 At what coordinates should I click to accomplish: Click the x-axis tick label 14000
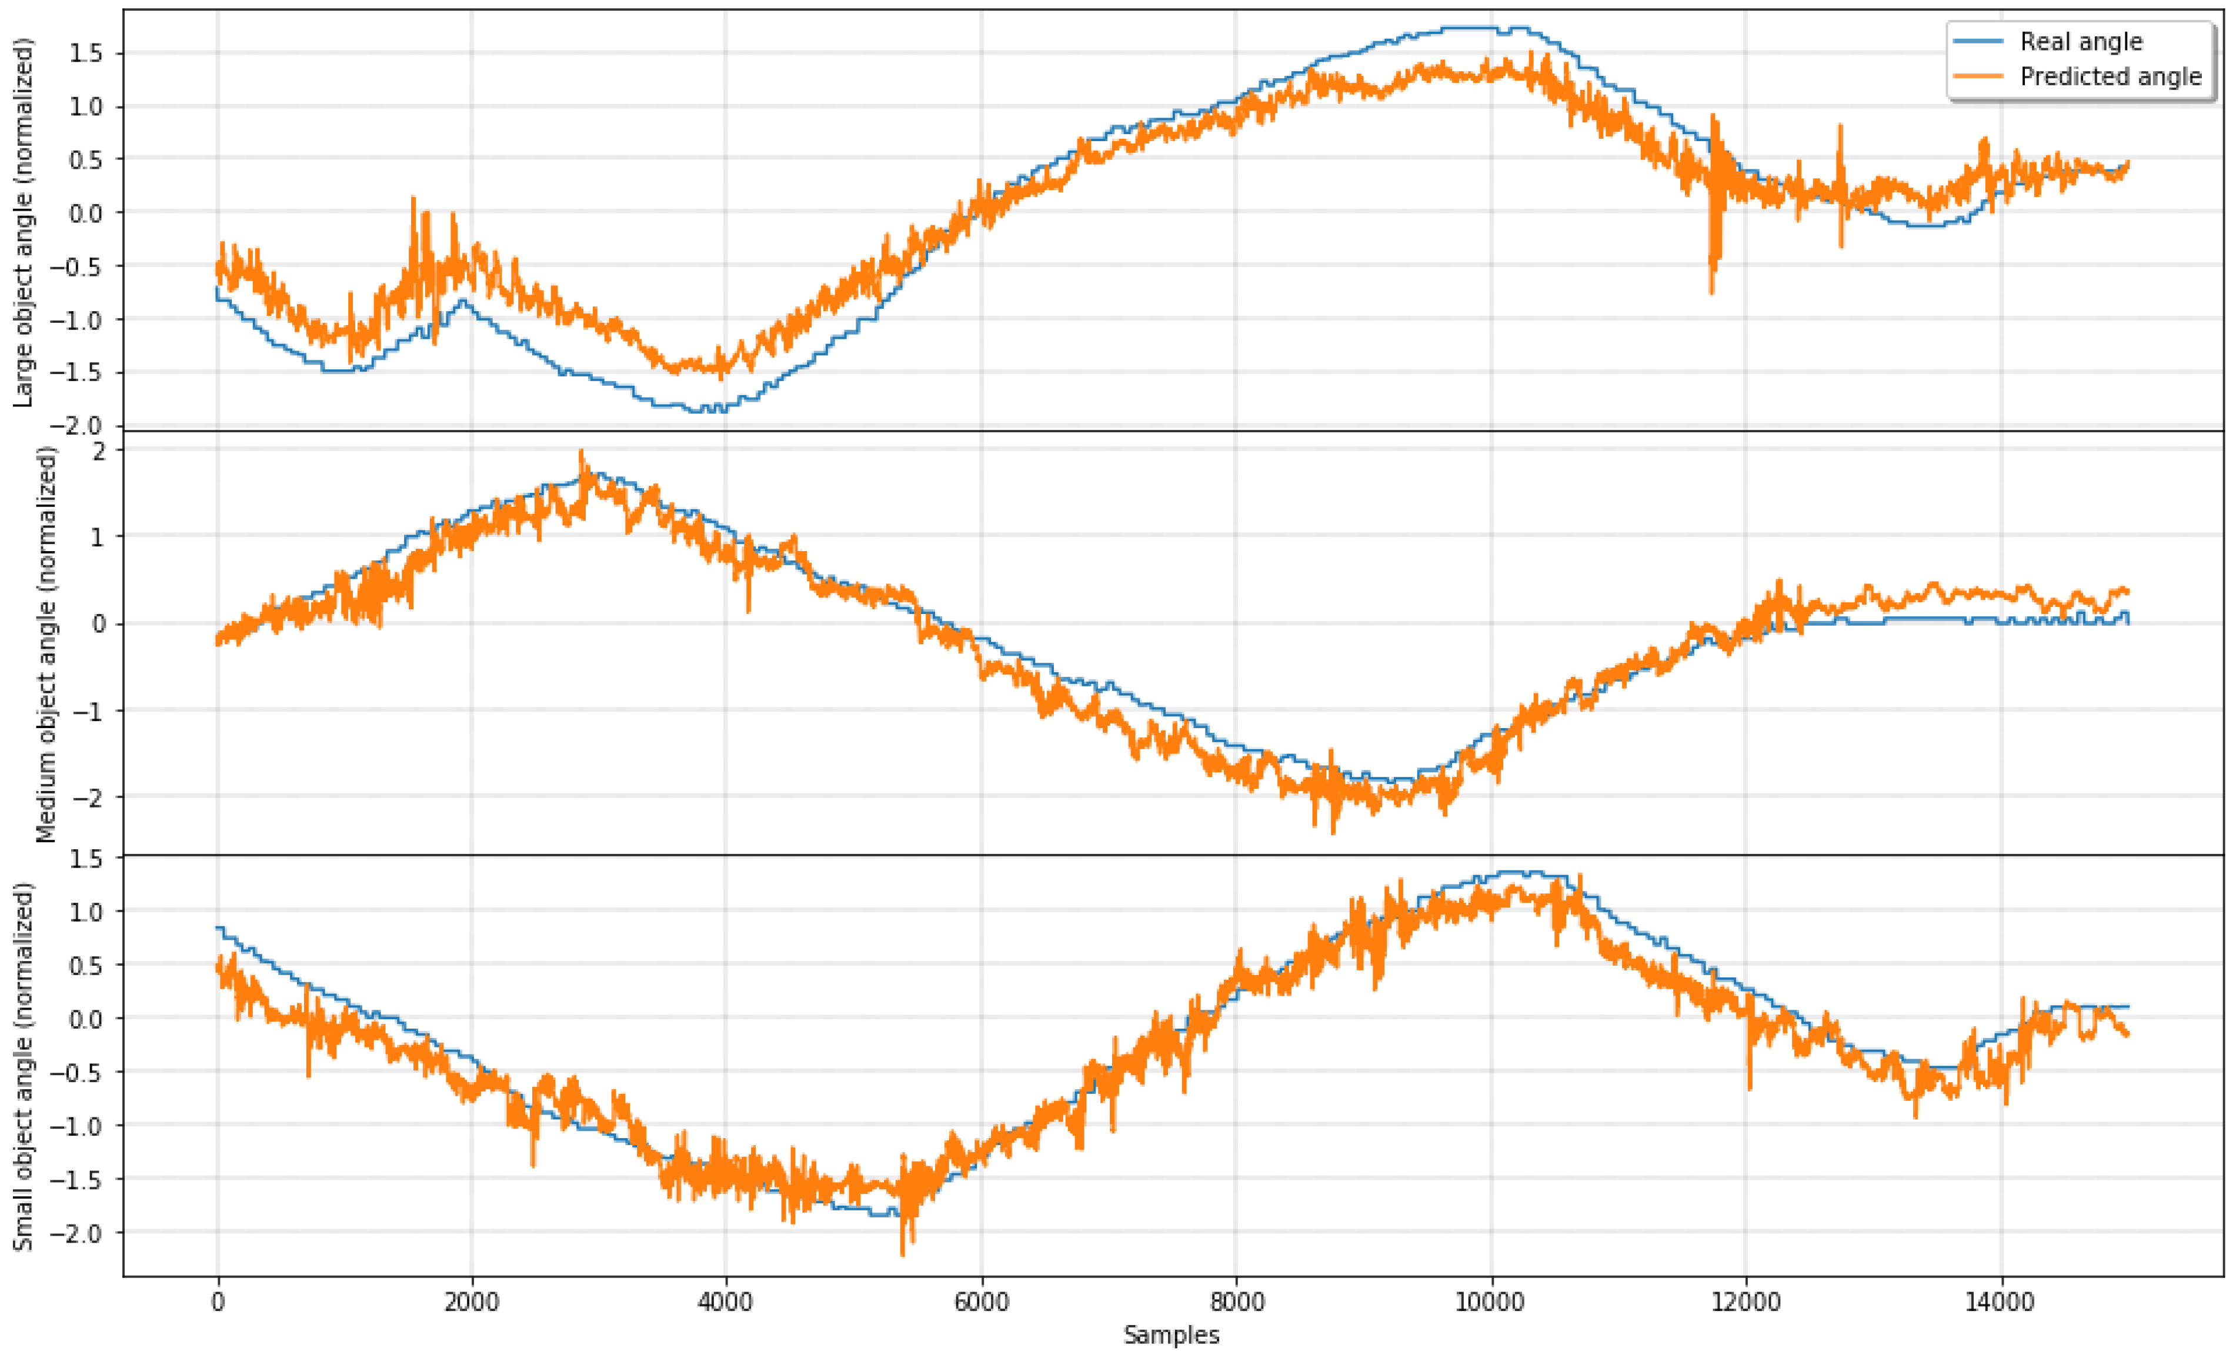point(2000,1302)
